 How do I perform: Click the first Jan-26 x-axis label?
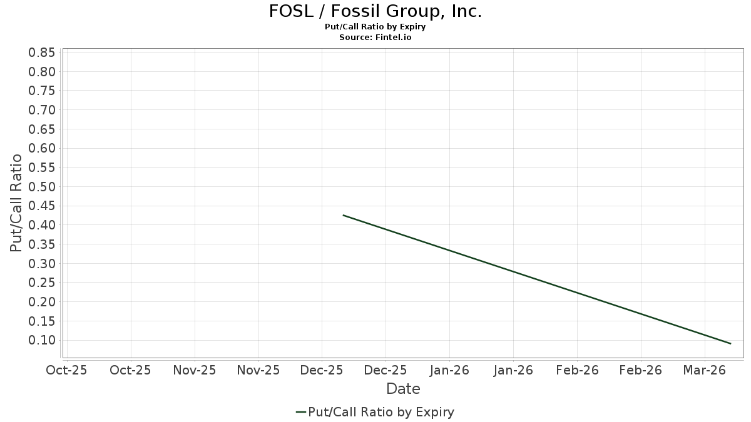coord(449,370)
